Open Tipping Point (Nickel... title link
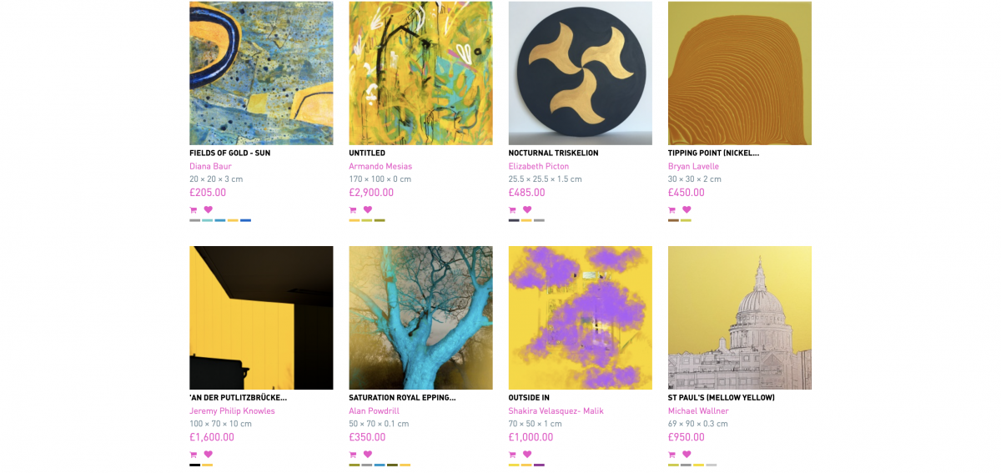This screenshot has height=473, width=1001. point(713,153)
